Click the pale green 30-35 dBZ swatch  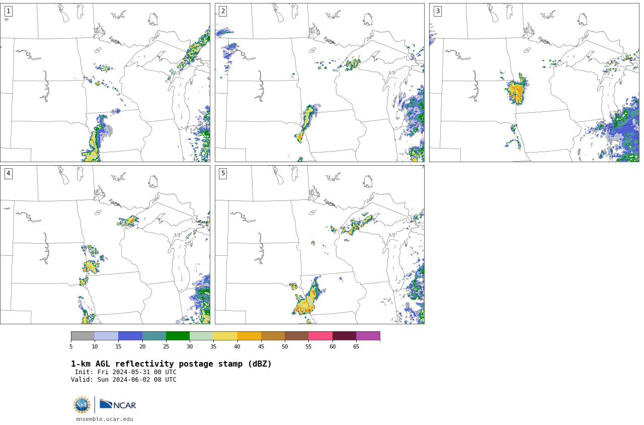point(201,336)
